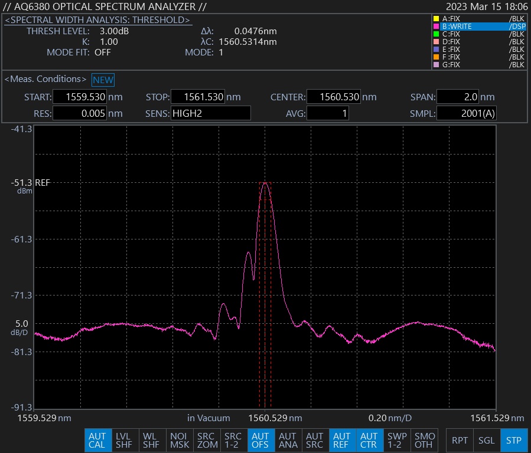The height and width of the screenshot is (453, 531).
Task: Click the CENTER wavelength input field
Action: pos(334,97)
